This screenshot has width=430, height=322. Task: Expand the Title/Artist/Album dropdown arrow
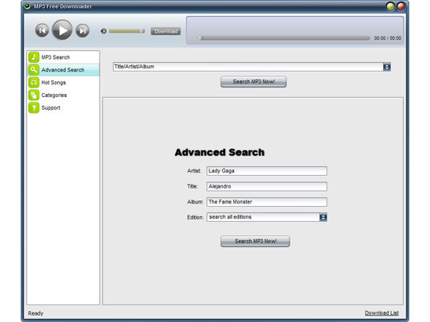click(387, 67)
